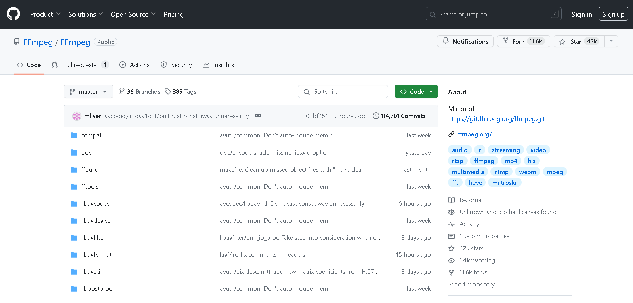Open the ffmpeg.org website link

pos(474,134)
